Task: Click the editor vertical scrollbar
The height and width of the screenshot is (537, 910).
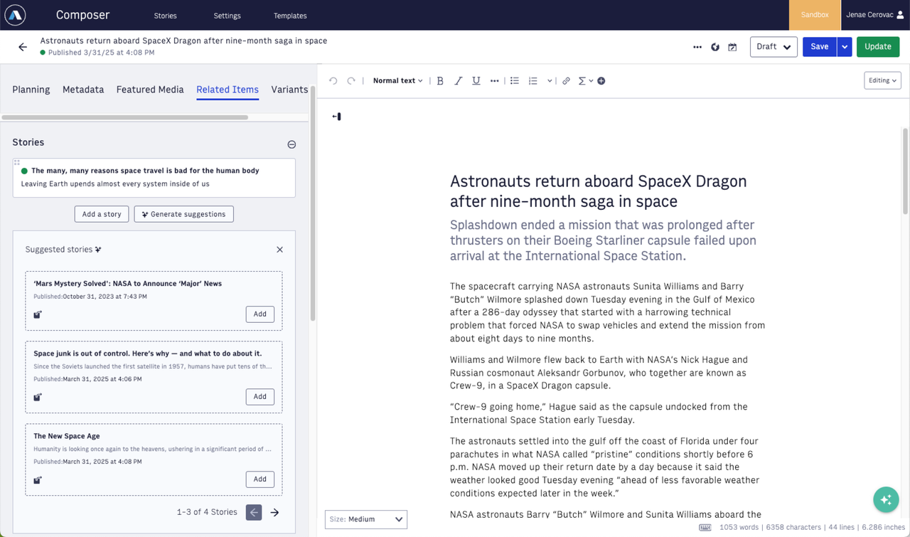Action: coord(905,171)
